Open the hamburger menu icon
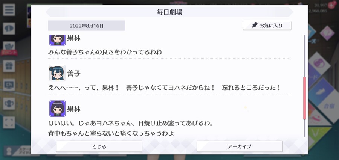Screen dimensions: 339x160 coord(9,10)
